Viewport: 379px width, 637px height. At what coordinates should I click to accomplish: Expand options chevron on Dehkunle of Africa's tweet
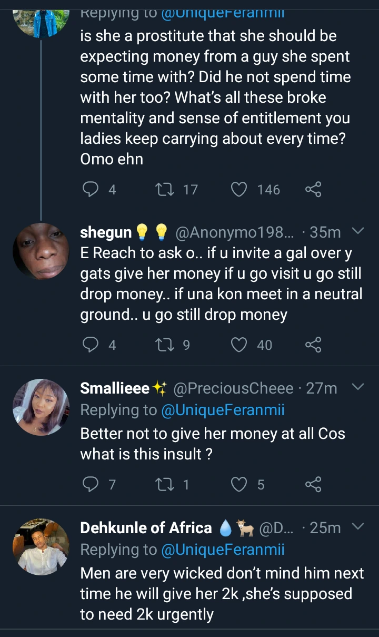[x=357, y=526]
